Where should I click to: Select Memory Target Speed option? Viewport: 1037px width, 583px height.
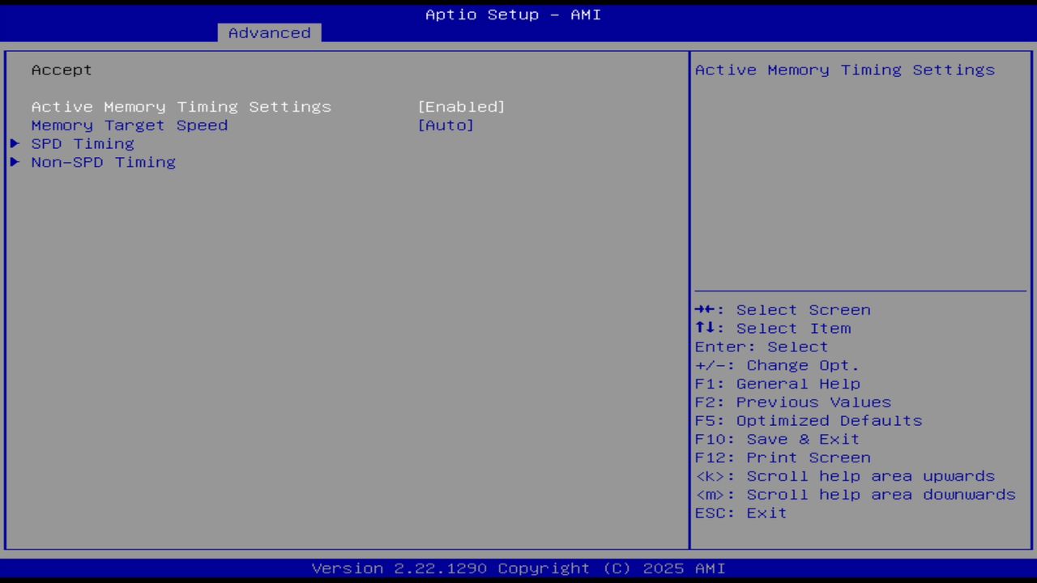point(130,126)
